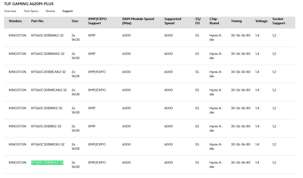Click the Supported Speed column header
Screen dimensions: 303x178
(173, 21)
